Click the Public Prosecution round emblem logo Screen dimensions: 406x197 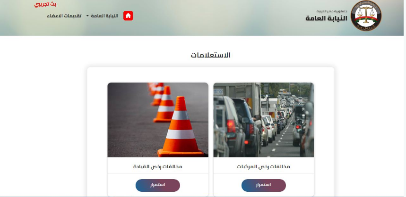coord(366,16)
